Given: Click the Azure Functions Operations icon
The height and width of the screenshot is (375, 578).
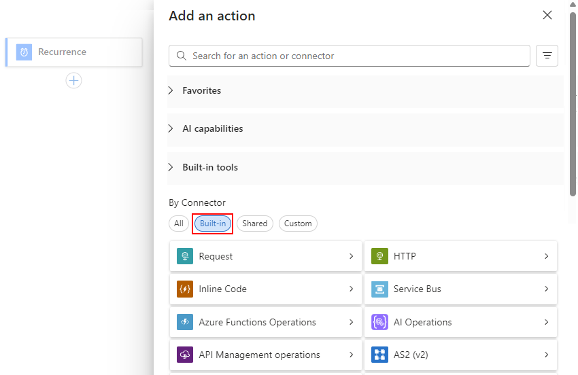Looking at the screenshot, I should tap(185, 322).
